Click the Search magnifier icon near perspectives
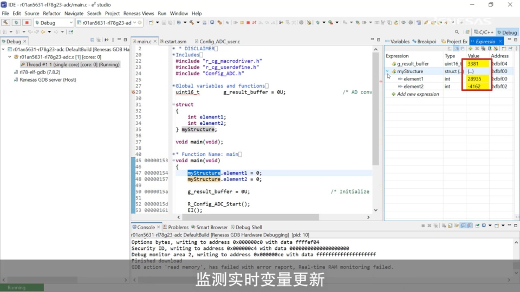Viewport: 520px width, 292px height. pyautogui.click(x=457, y=32)
